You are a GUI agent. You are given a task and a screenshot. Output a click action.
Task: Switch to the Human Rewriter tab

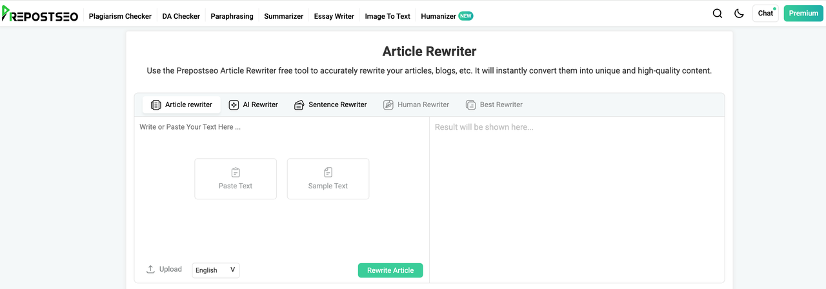click(416, 105)
